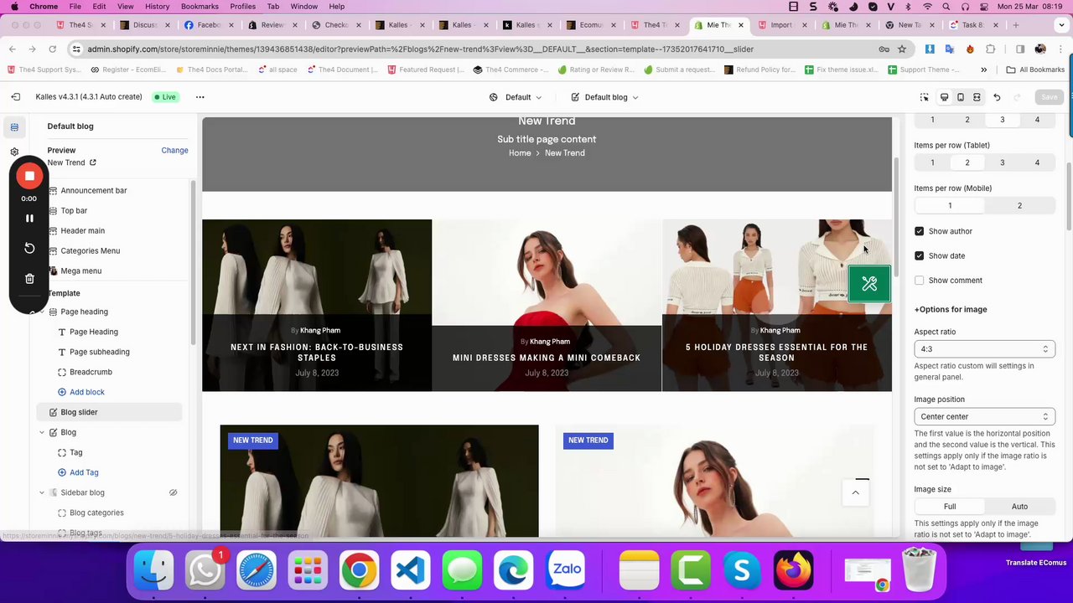Exit the theme editor with the back icon
1073x603 pixels.
15,97
